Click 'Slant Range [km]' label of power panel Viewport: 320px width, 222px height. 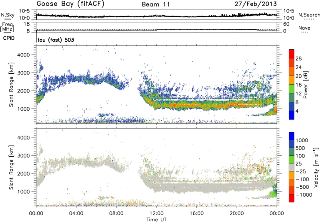[x=11, y=85]
